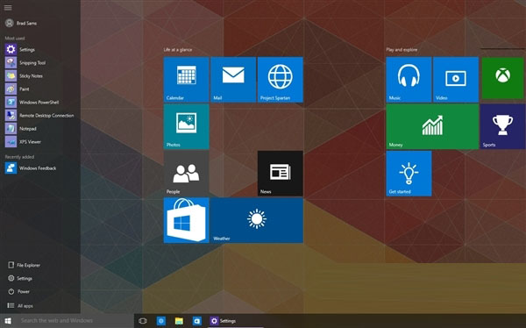This screenshot has width=526, height=328.
Task: Open the Mail tile
Action: [233, 80]
